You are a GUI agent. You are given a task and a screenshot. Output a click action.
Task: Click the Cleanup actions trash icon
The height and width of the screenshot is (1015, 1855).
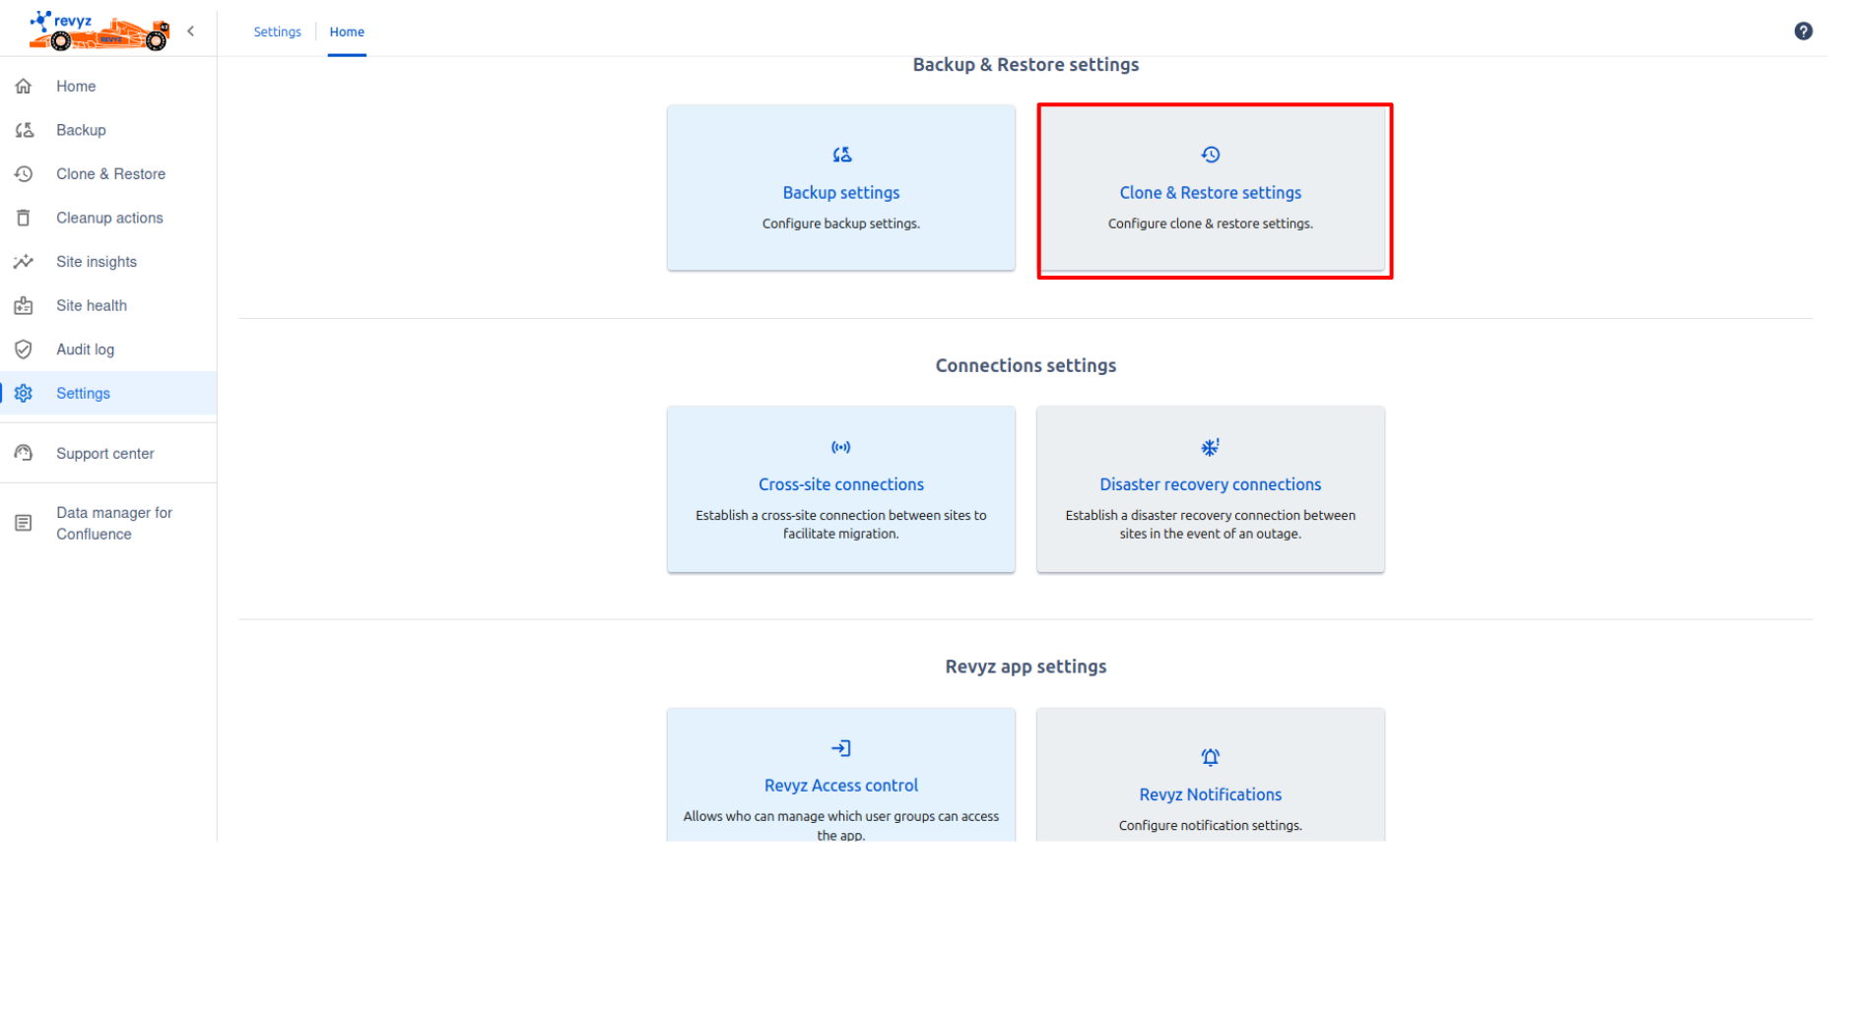(24, 218)
